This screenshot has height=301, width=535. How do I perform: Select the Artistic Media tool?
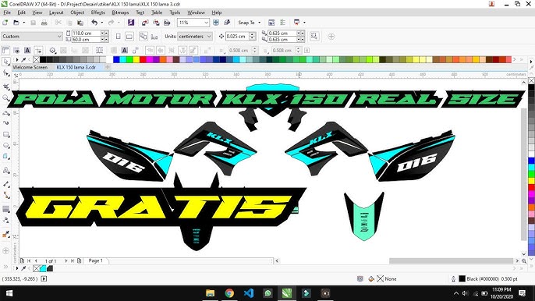[5, 122]
